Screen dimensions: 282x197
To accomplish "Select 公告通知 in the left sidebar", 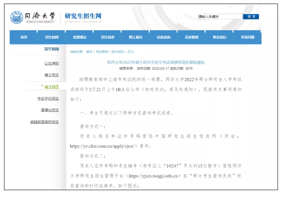I will pyautogui.click(x=51, y=63).
